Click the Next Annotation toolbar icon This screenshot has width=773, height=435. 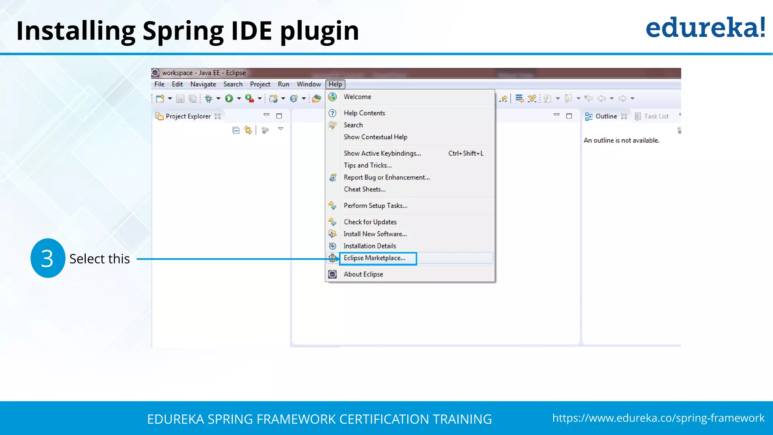pyautogui.click(x=548, y=99)
